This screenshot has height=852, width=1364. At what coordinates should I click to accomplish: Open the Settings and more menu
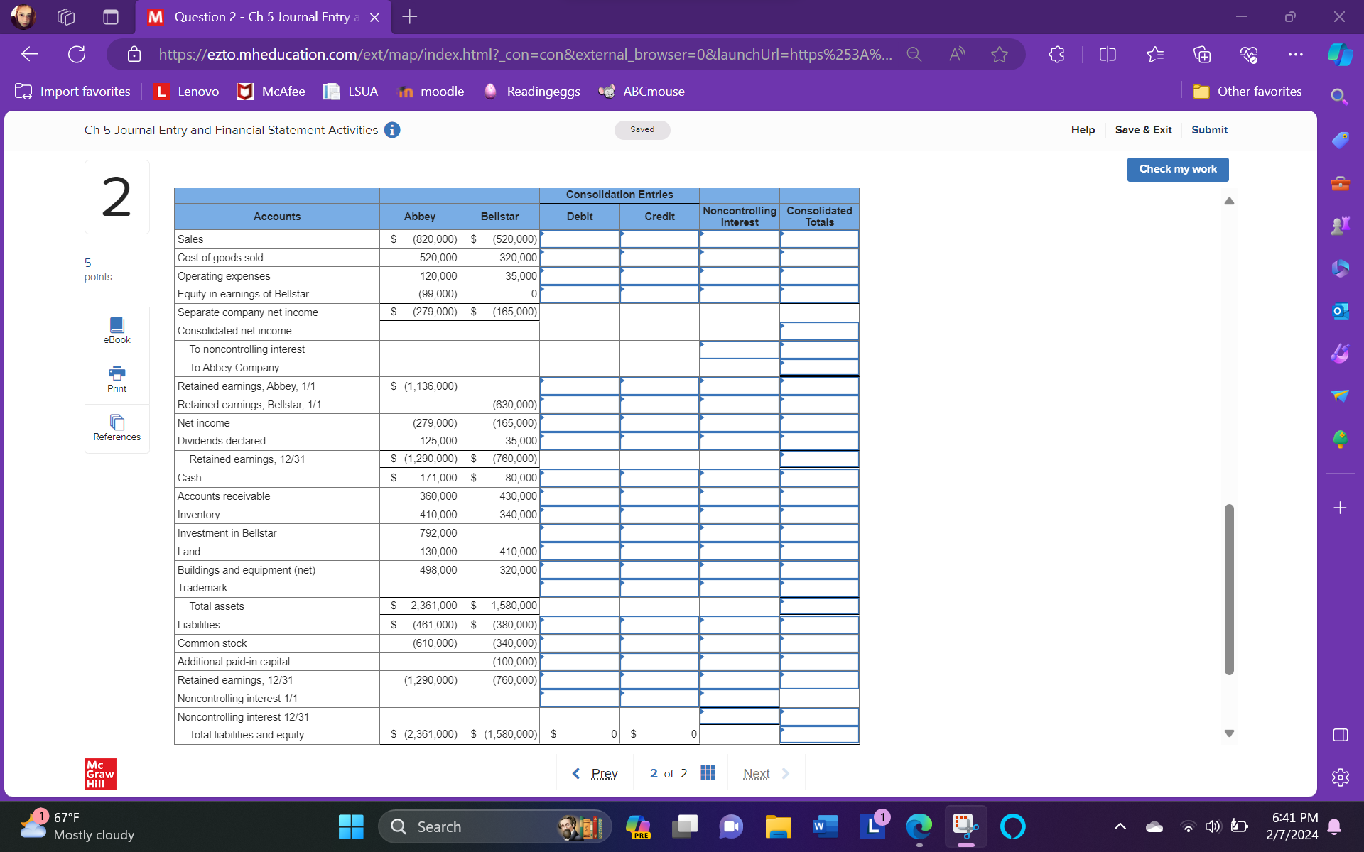click(x=1295, y=54)
